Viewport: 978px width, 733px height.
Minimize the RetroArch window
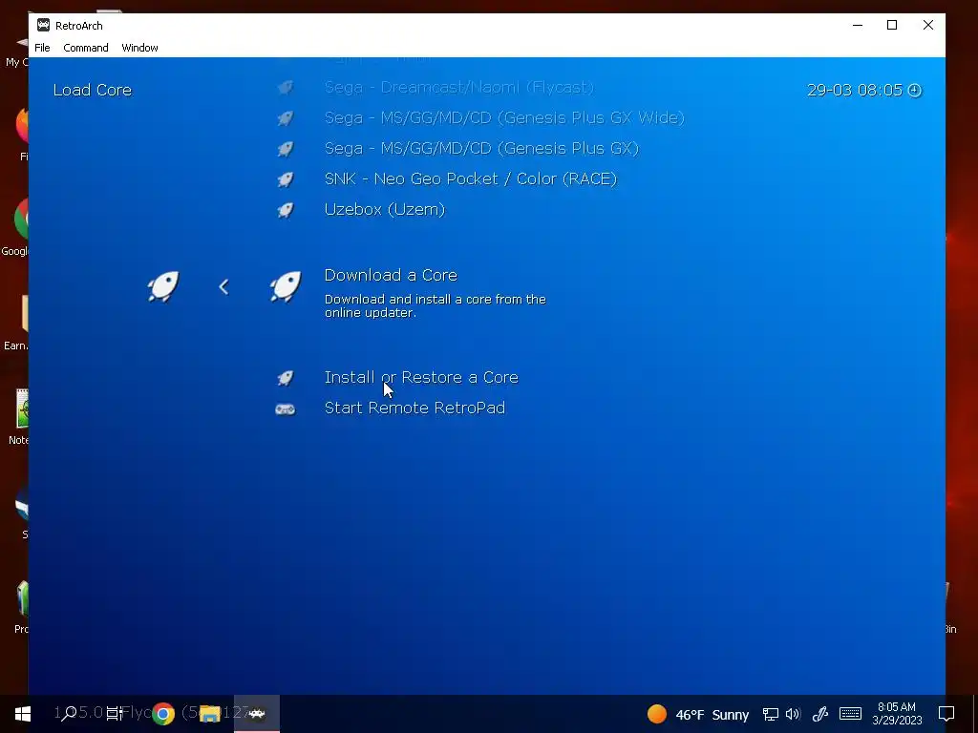tap(858, 25)
